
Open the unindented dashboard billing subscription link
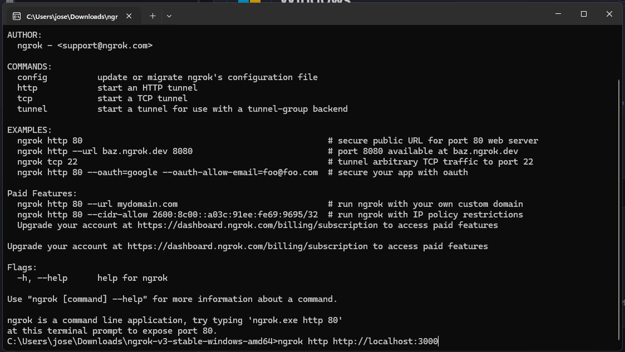click(x=248, y=246)
